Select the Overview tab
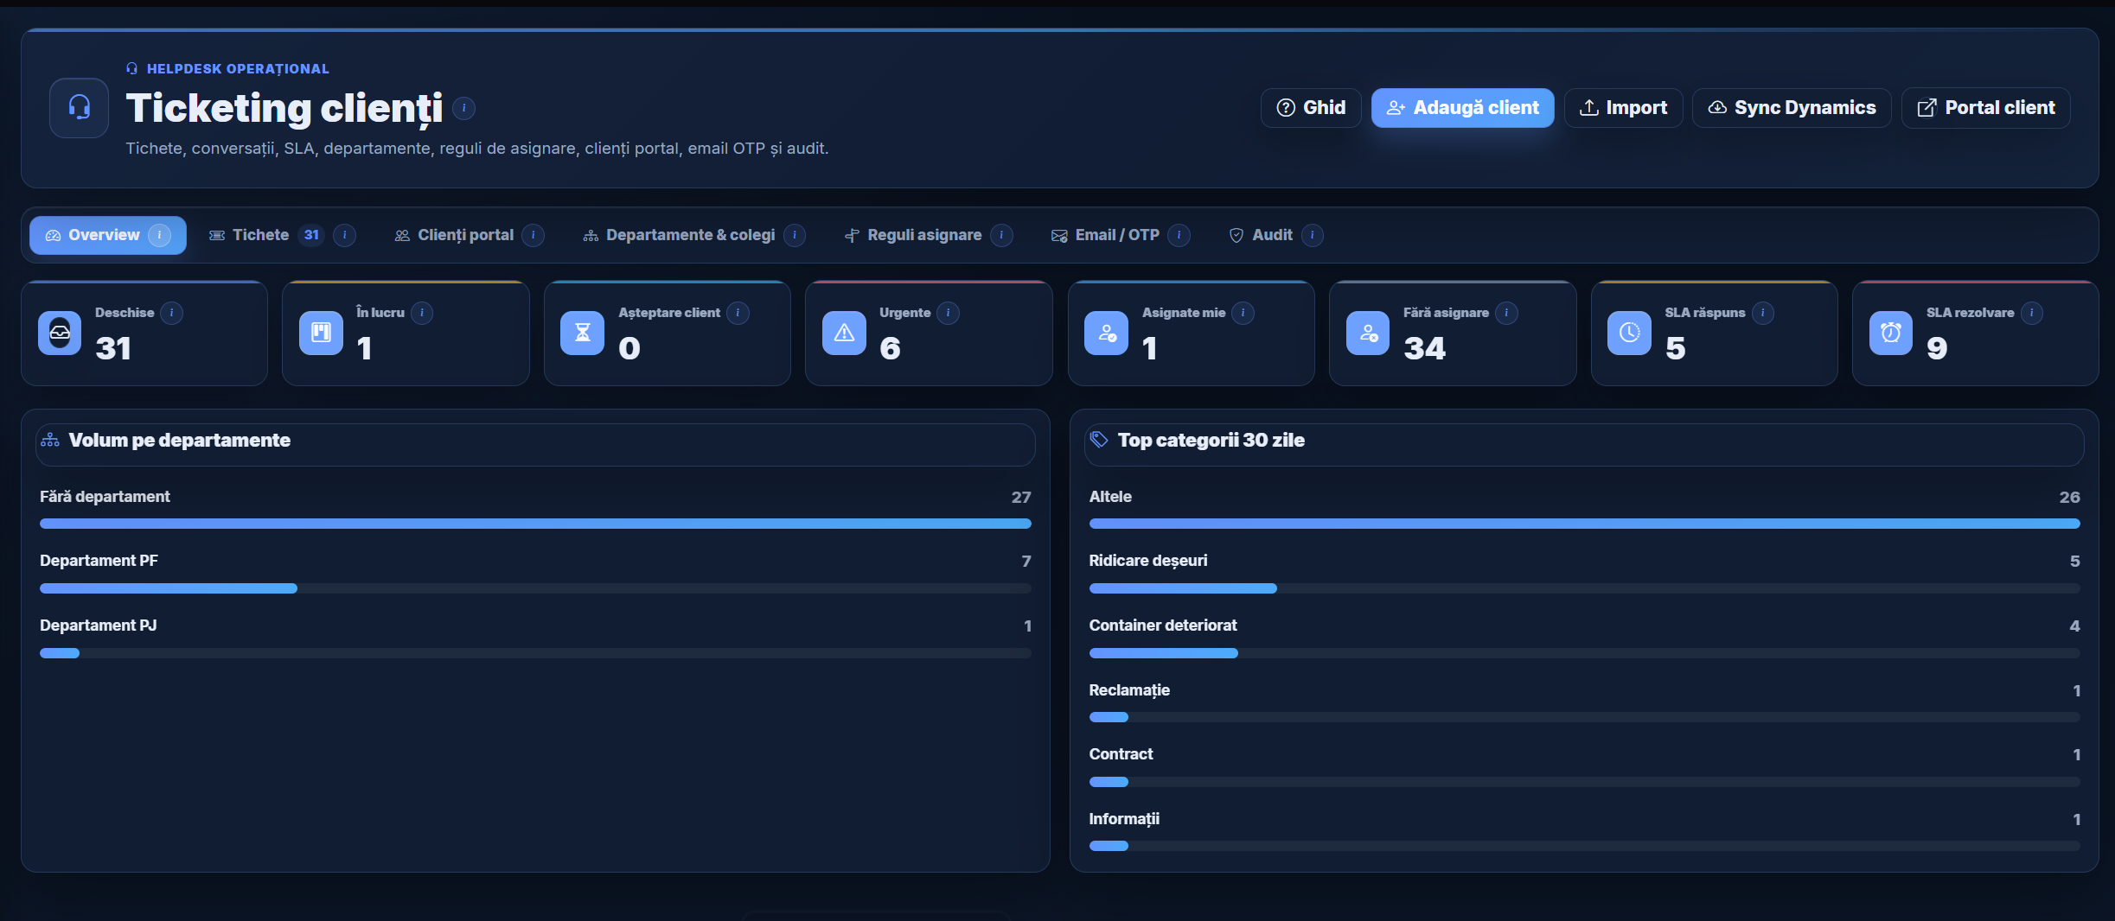Screen dimensions: 2115x921 (x=108, y=235)
